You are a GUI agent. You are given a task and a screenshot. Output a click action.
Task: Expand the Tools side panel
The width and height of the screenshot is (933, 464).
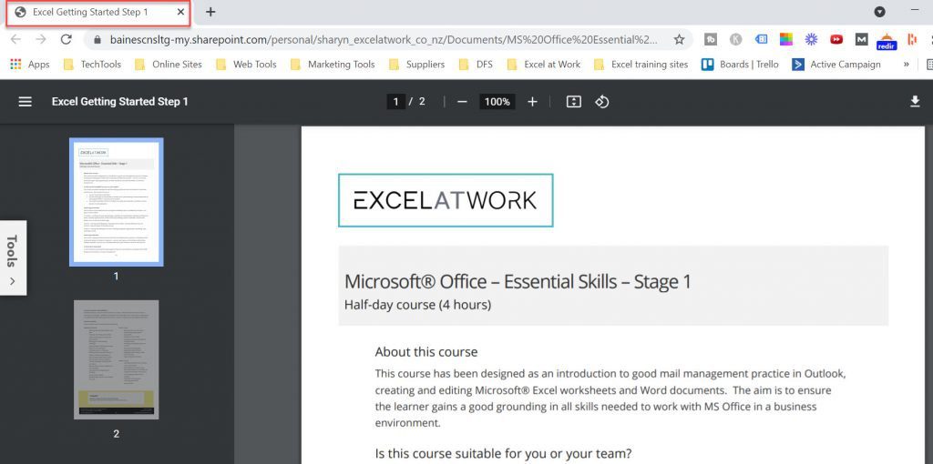coord(13,257)
